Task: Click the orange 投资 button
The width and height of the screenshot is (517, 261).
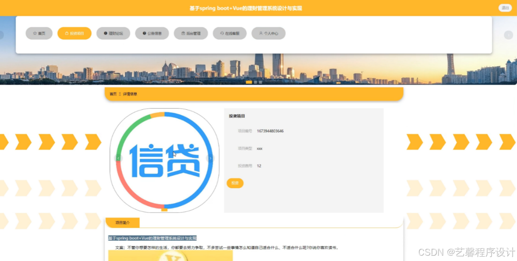Action: 235,183
